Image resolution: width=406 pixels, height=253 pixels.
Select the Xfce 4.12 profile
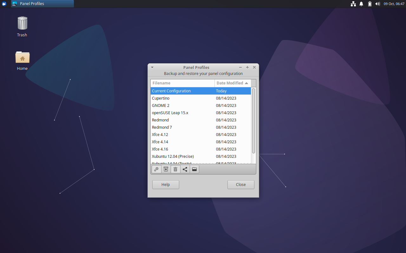tap(200, 134)
